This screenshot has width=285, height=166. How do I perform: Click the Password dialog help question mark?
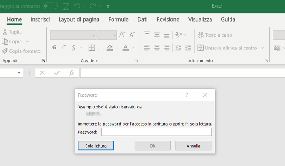pyautogui.click(x=187, y=95)
